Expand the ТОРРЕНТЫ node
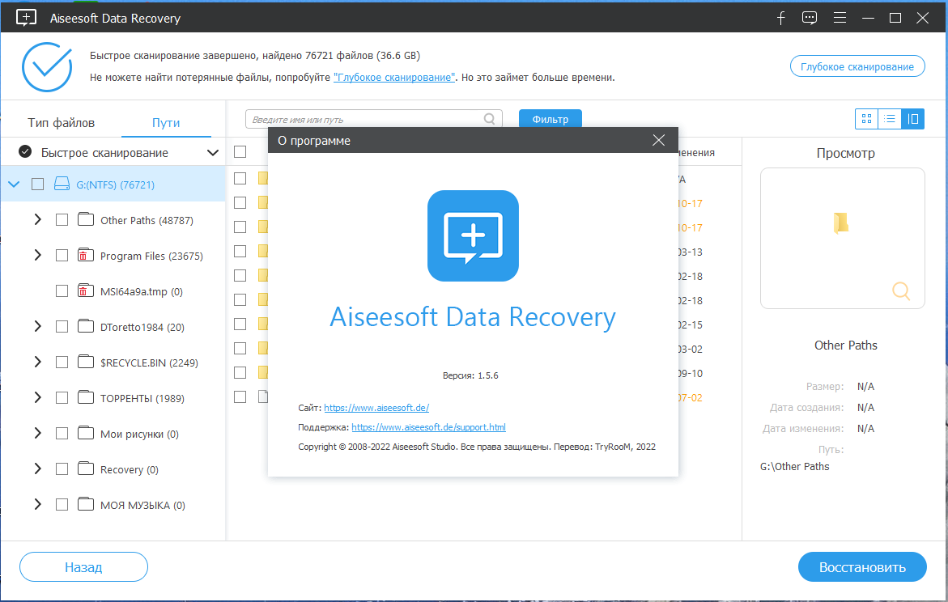Screen dimensions: 948x602 (x=37, y=398)
